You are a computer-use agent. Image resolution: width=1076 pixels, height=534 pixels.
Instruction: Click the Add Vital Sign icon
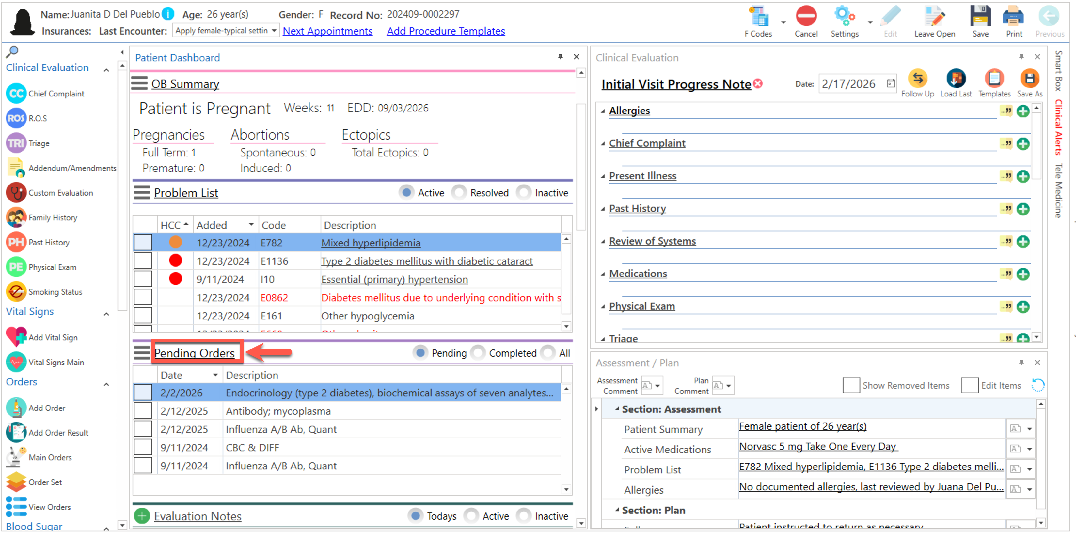point(16,337)
